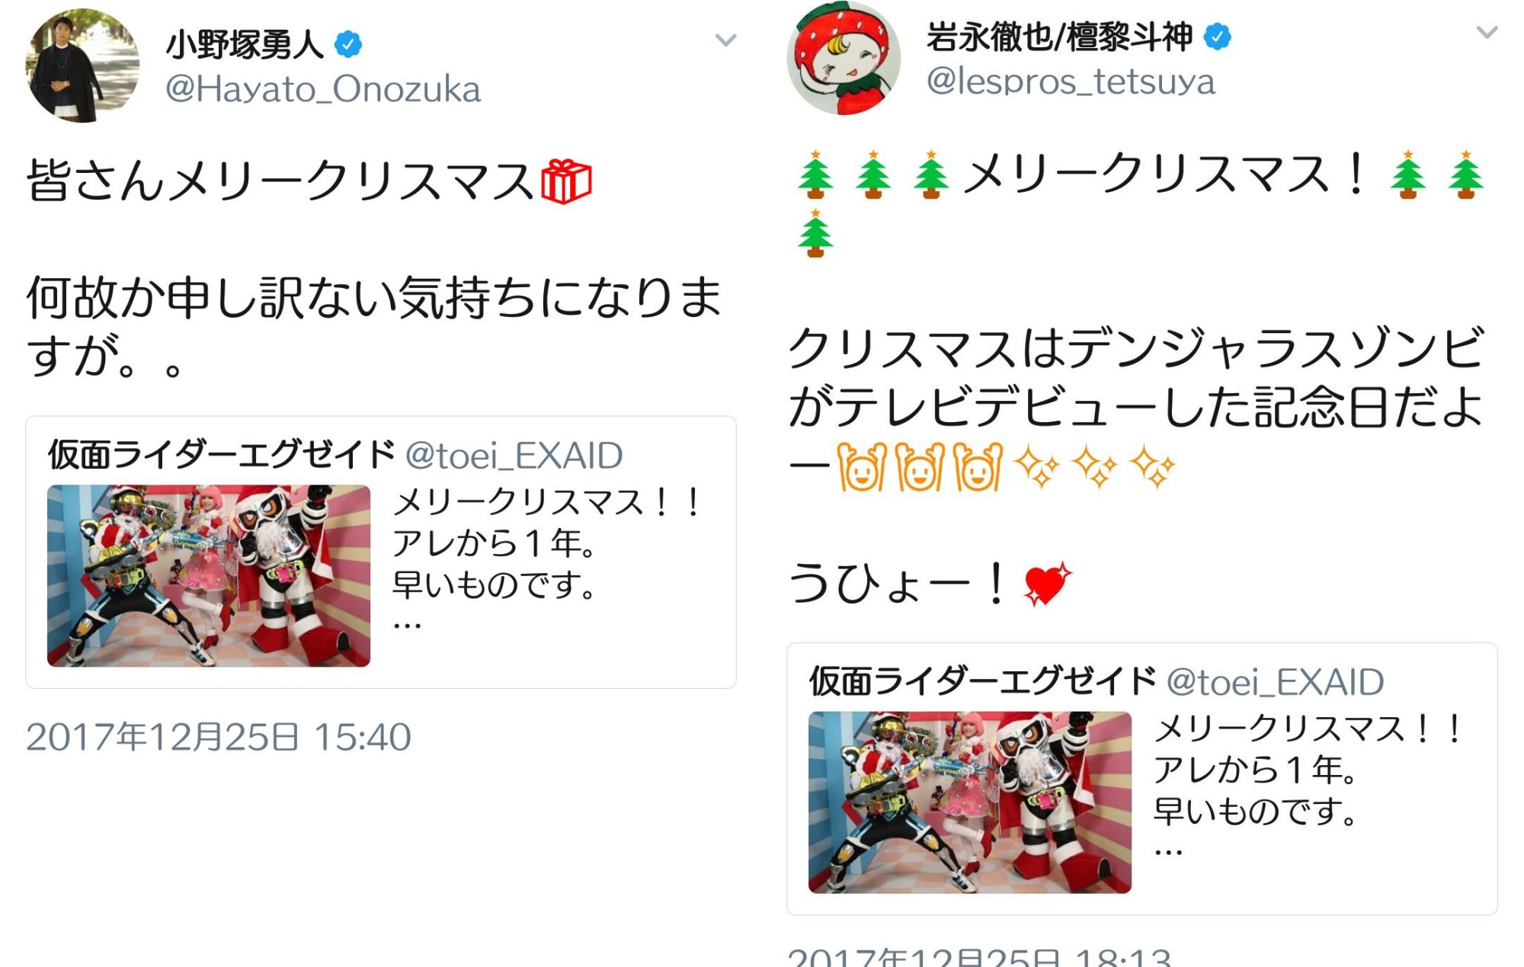Click the verified badge beside 小野塚勇人

coord(348,44)
